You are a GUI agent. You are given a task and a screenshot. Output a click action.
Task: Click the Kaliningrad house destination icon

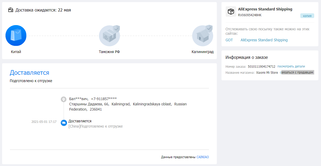[202, 36]
